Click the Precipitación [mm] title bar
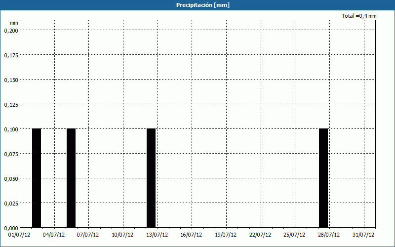 coord(197,5)
